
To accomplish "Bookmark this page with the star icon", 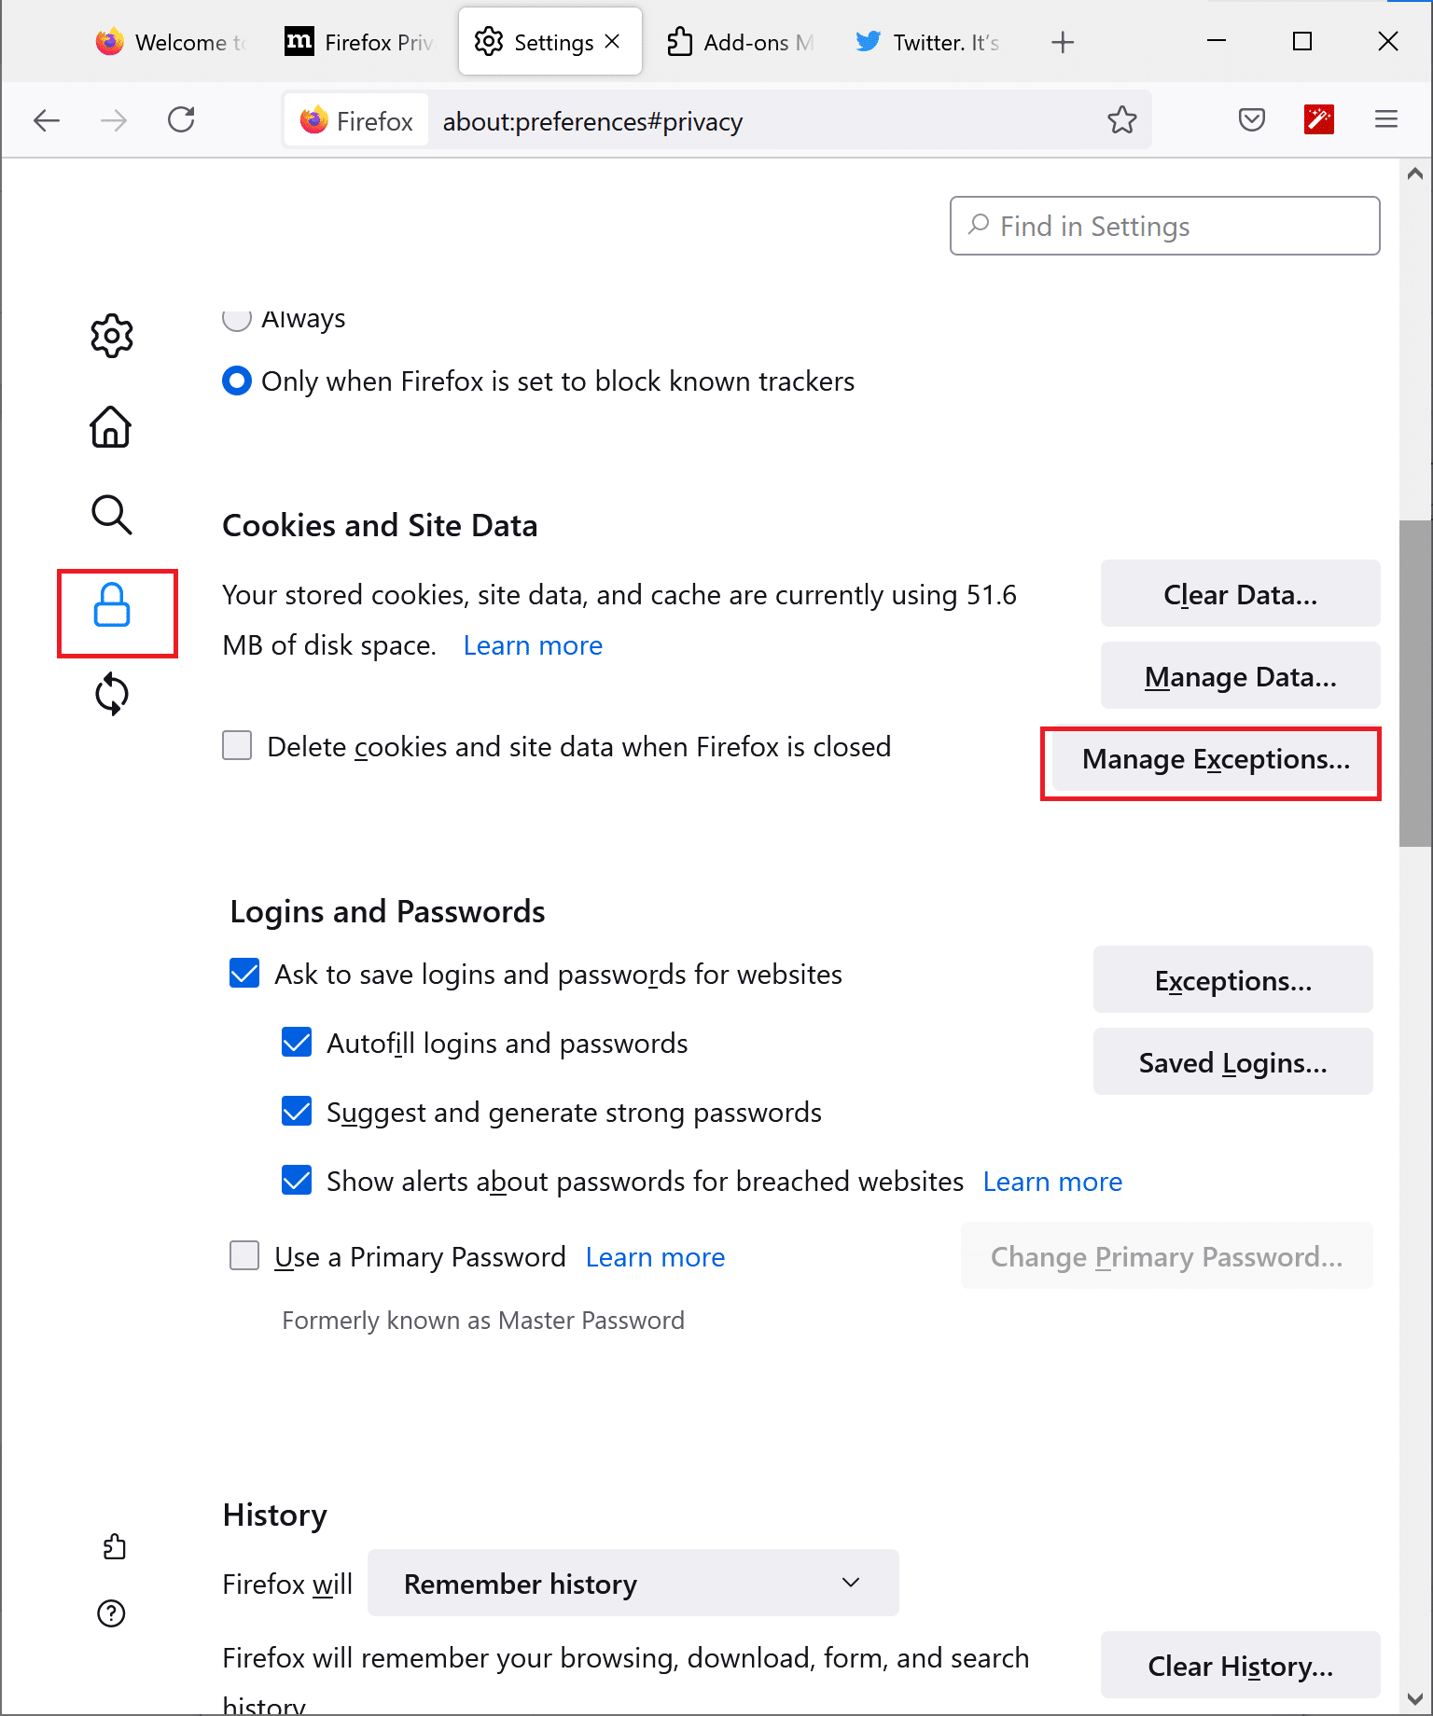I will (x=1122, y=119).
